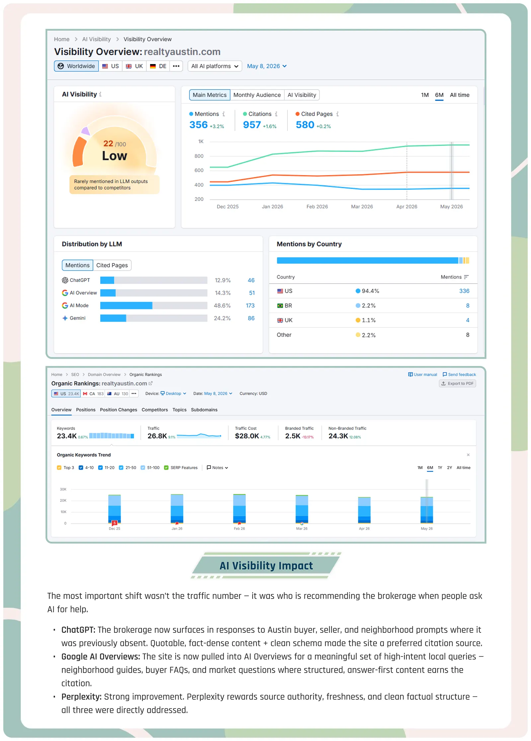Image resolution: width=531 pixels, height=741 pixels.
Task: Open the Competitors tab
Action: (x=155, y=410)
